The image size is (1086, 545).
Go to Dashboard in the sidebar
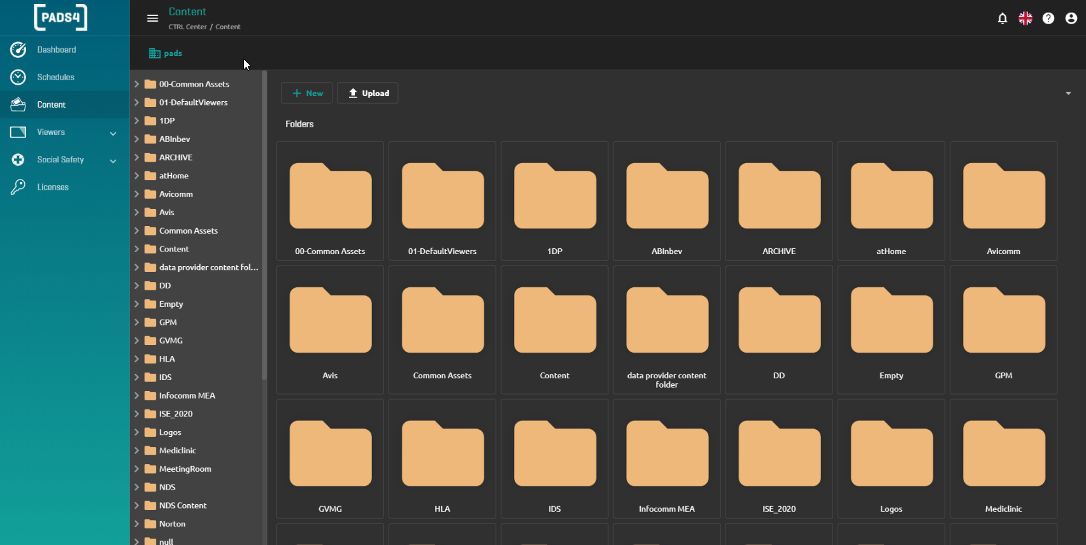65,50
